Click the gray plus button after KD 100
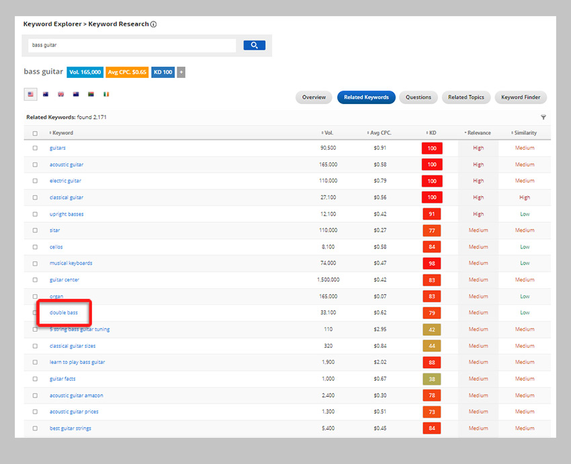Viewport: 571px width, 464px height. point(181,72)
